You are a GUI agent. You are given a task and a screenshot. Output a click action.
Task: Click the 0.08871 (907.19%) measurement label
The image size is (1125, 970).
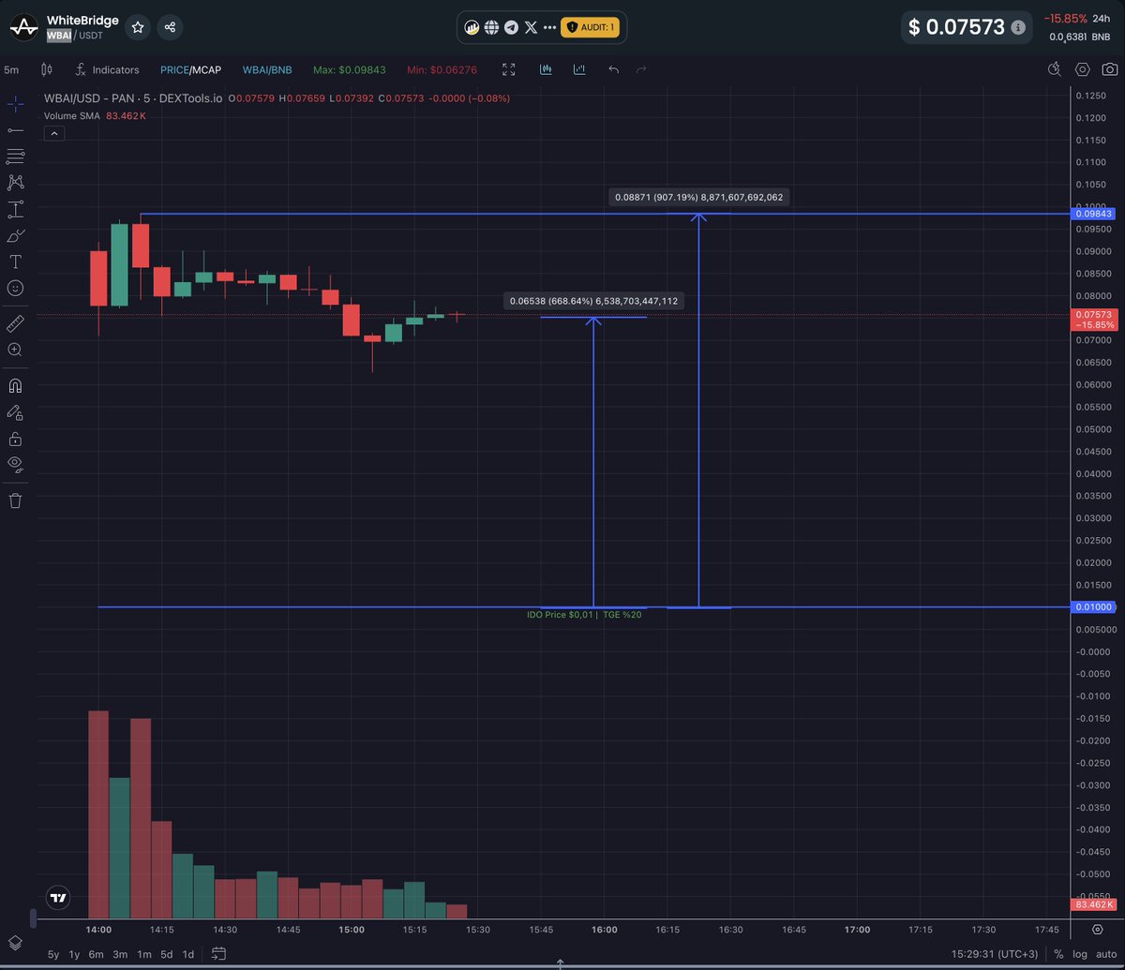(x=700, y=197)
